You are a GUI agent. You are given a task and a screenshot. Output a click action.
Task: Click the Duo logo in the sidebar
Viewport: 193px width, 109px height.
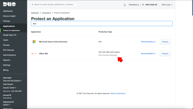pyautogui.click(x=9, y=4)
